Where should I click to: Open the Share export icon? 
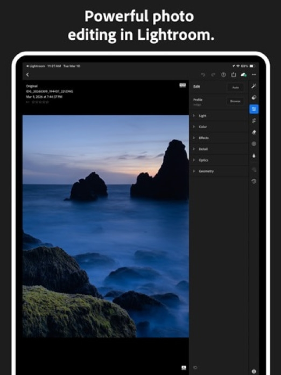coord(234,74)
